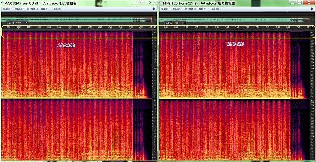The height and width of the screenshot is (162, 316).
Task: Click the dB value in the AAC window's HUD
Action: [18, 23]
